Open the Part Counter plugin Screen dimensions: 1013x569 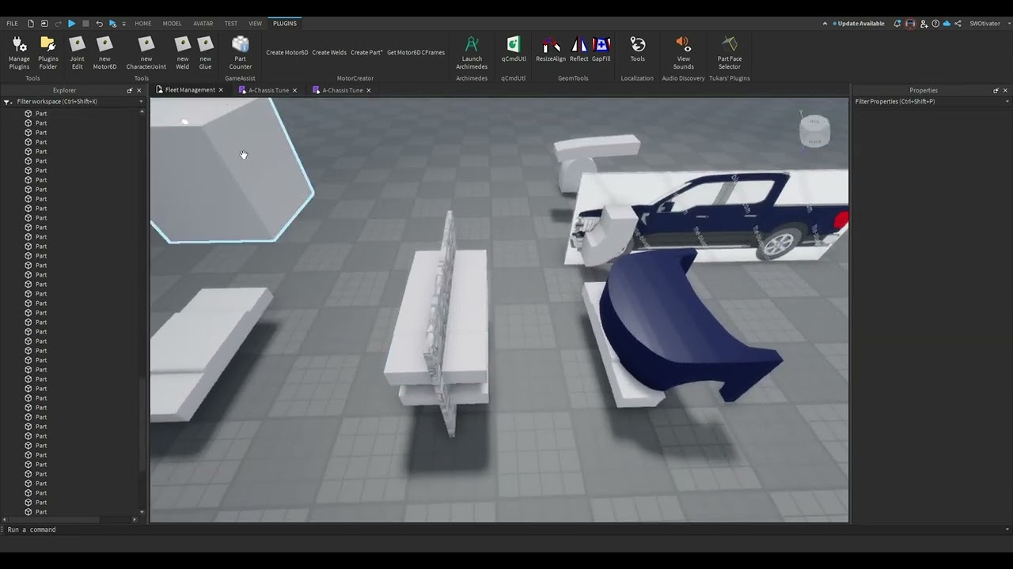(240, 52)
